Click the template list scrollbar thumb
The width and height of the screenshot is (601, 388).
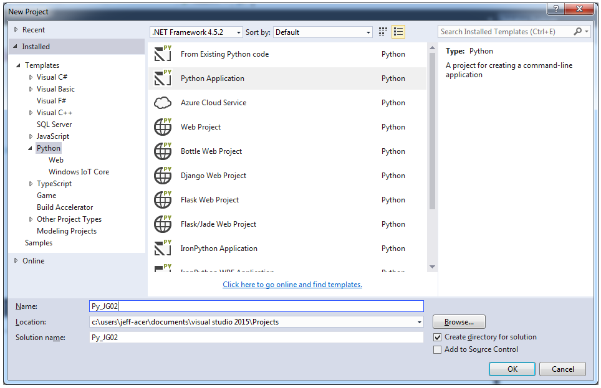432,131
